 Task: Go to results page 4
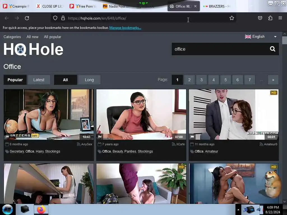coord(213,80)
